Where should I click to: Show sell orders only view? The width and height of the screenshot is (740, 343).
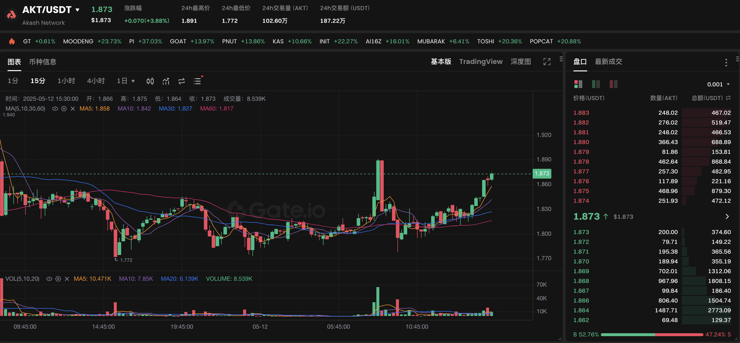point(614,84)
